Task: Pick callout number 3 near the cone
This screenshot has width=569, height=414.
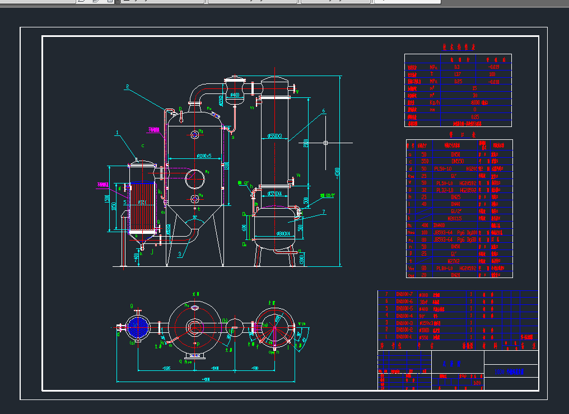Action: 179,254
